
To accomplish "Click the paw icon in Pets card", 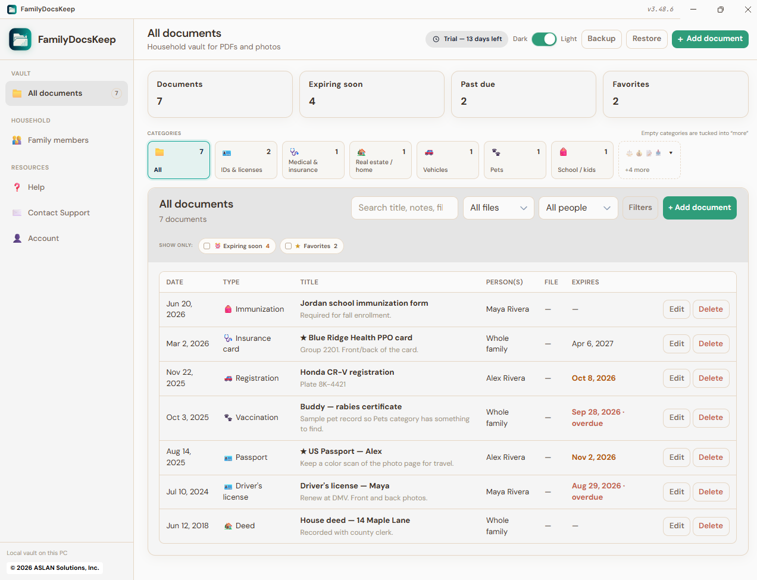I will pyautogui.click(x=496, y=152).
